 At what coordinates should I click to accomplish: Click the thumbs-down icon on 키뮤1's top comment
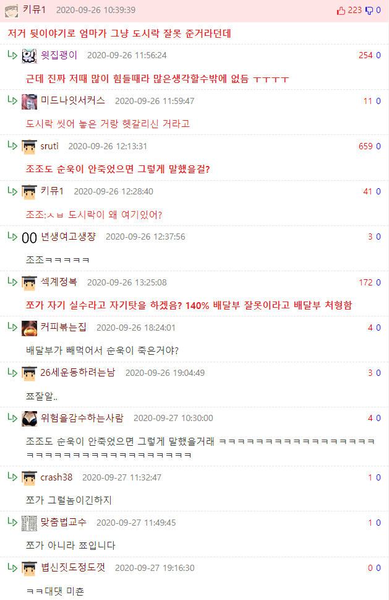(369, 11)
